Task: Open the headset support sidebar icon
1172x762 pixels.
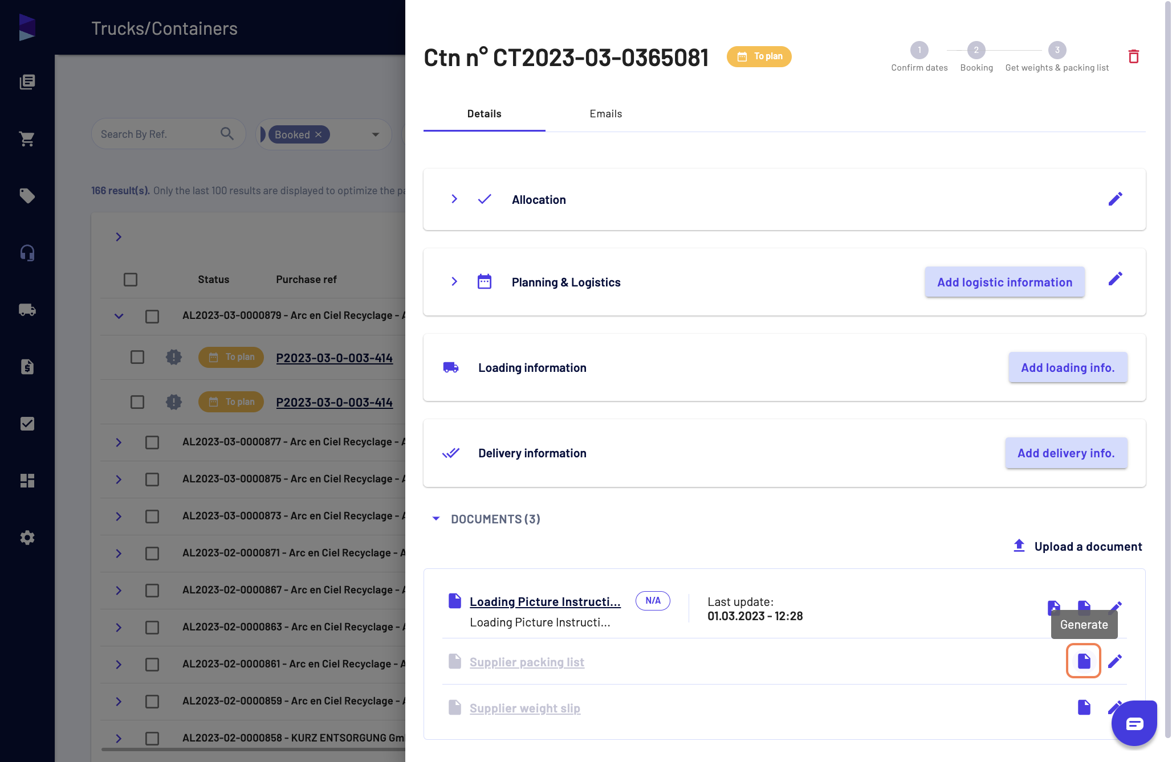Action: (27, 253)
